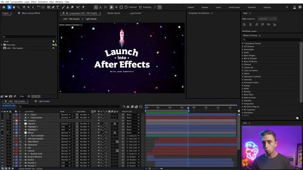Click align top edges icon

click(x=263, y=25)
